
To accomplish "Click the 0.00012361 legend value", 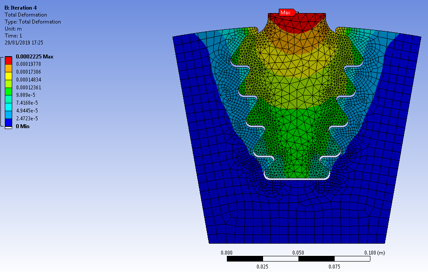I will tap(28, 87).
